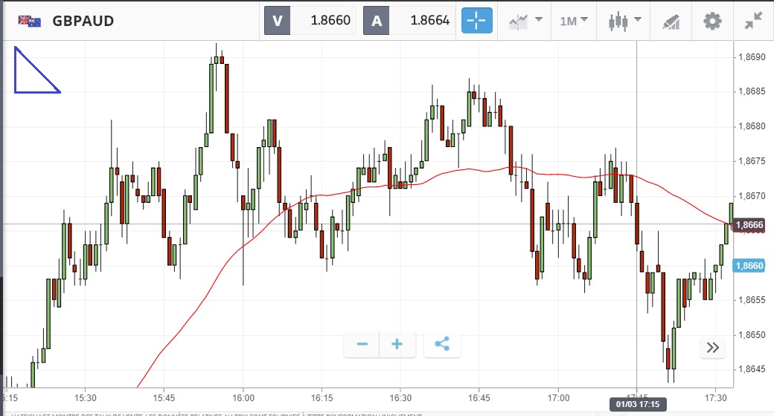Image resolution: width=774 pixels, height=416 pixels.
Task: Zoom out with the minus button
Action: pos(362,345)
